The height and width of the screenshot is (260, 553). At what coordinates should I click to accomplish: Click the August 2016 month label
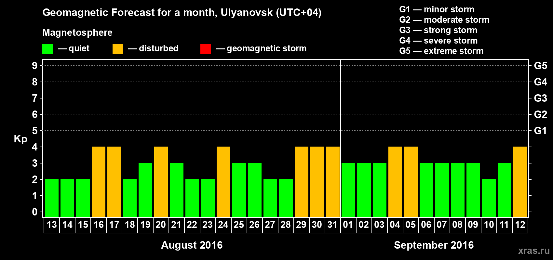(192, 245)
